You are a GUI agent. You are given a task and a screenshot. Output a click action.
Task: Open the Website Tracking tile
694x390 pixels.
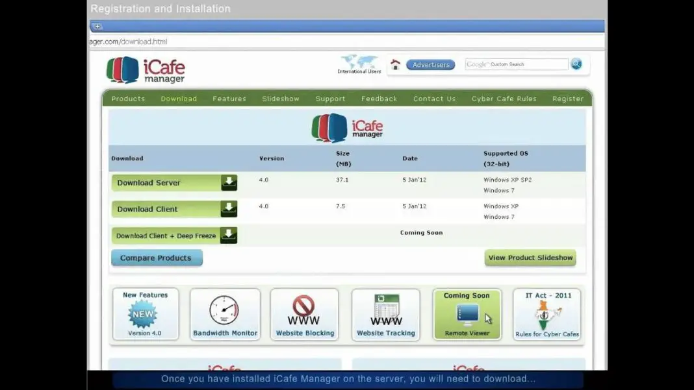[386, 314]
